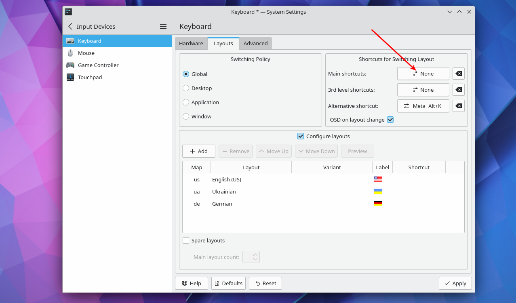The height and width of the screenshot is (303, 516).
Task: Click the Main layout count stepper
Action: [251, 257]
